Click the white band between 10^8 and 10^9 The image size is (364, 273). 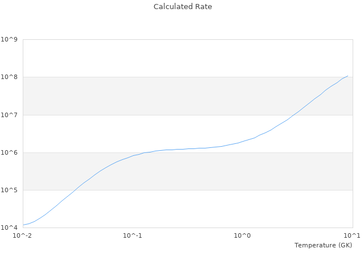188,58
